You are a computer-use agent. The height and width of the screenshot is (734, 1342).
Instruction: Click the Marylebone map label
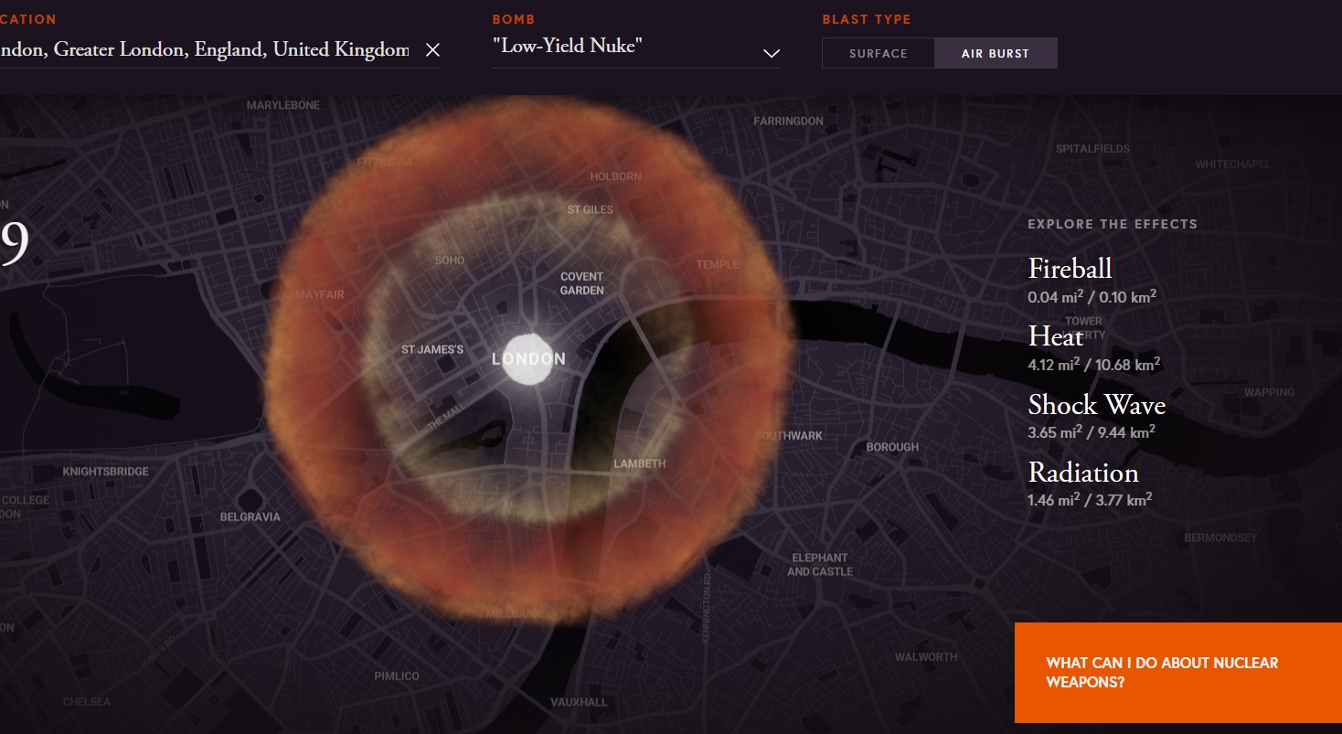click(283, 105)
